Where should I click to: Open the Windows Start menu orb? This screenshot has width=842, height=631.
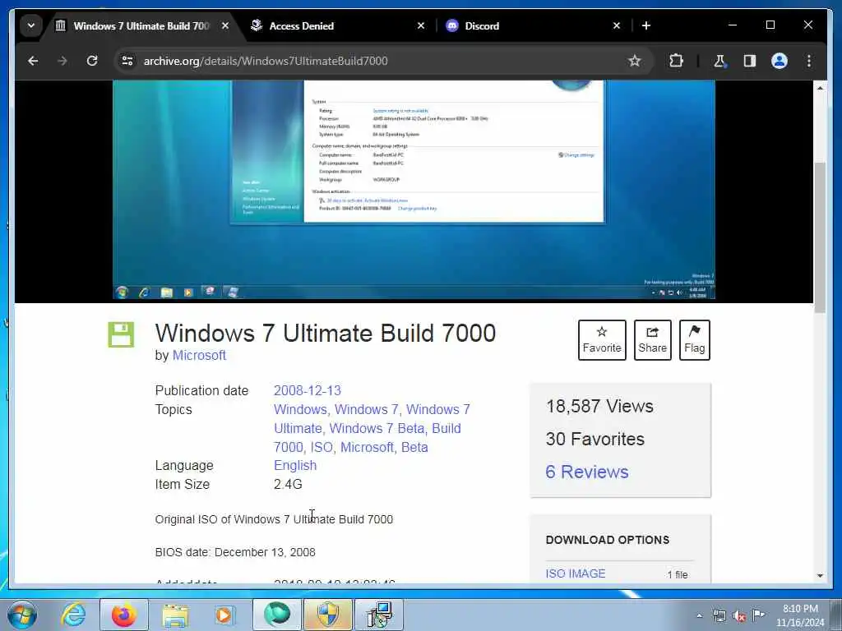tap(22, 615)
